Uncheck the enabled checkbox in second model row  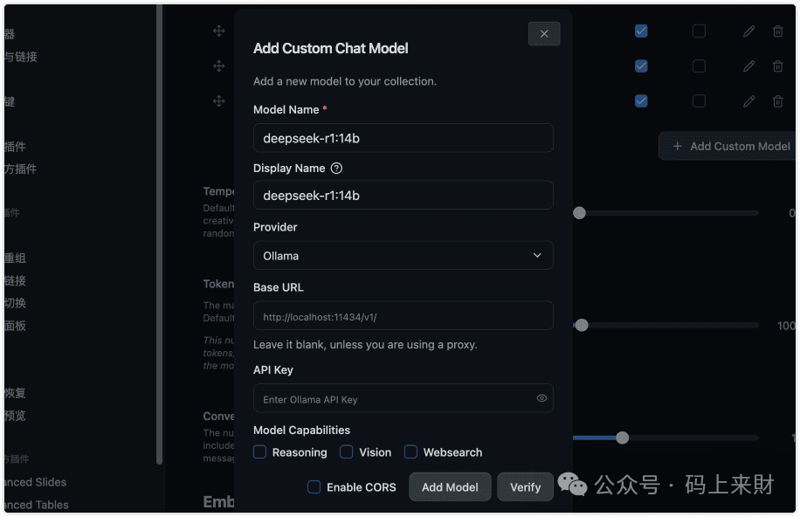[x=641, y=65]
